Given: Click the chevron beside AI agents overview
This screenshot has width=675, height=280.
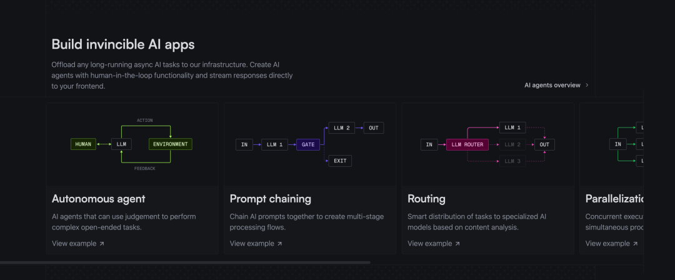Looking at the screenshot, I should [587, 85].
